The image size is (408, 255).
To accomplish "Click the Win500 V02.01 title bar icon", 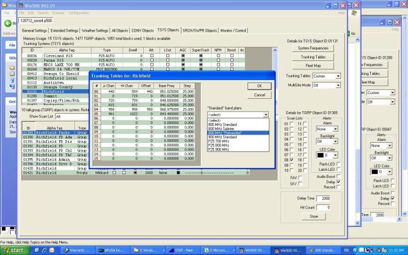I will [x=20, y=6].
